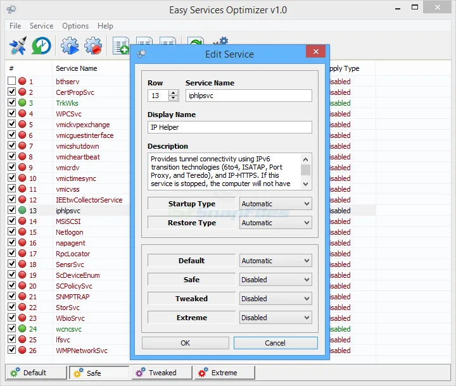Open the Restore Type dropdown
The image size is (456, 386).
(275, 223)
